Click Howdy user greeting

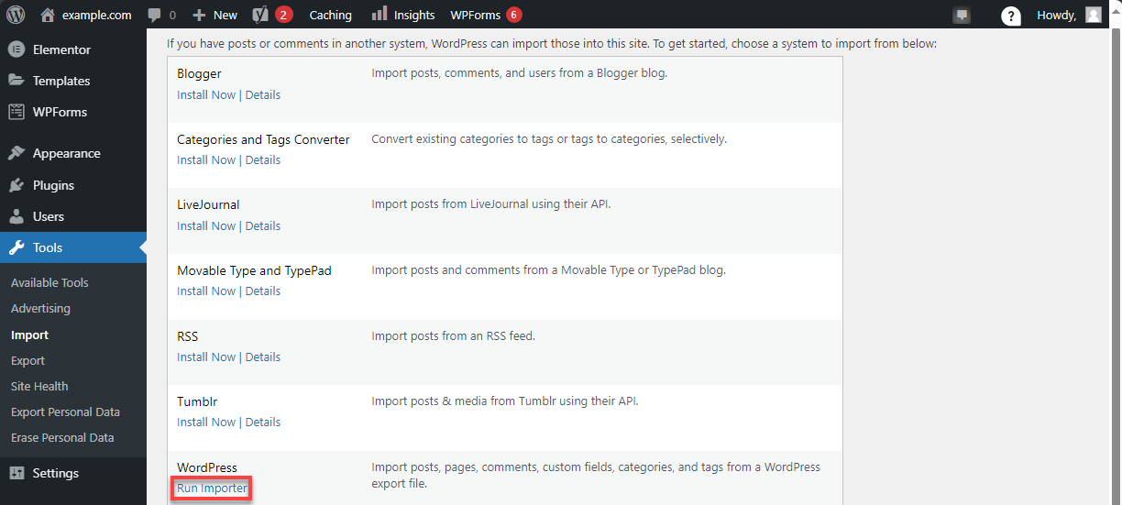(x=1057, y=15)
